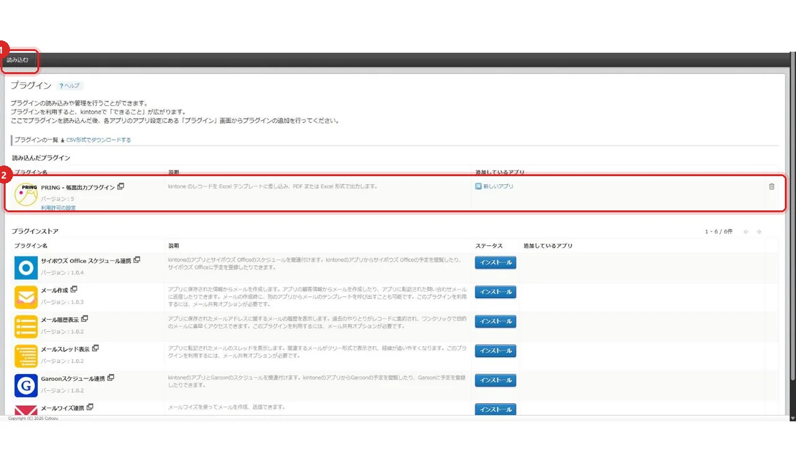Image resolution: width=796 pixels, height=473 pixels.
Task: Click サイボウズ Office スケジュール連携 plugin icon
Action: (x=26, y=267)
